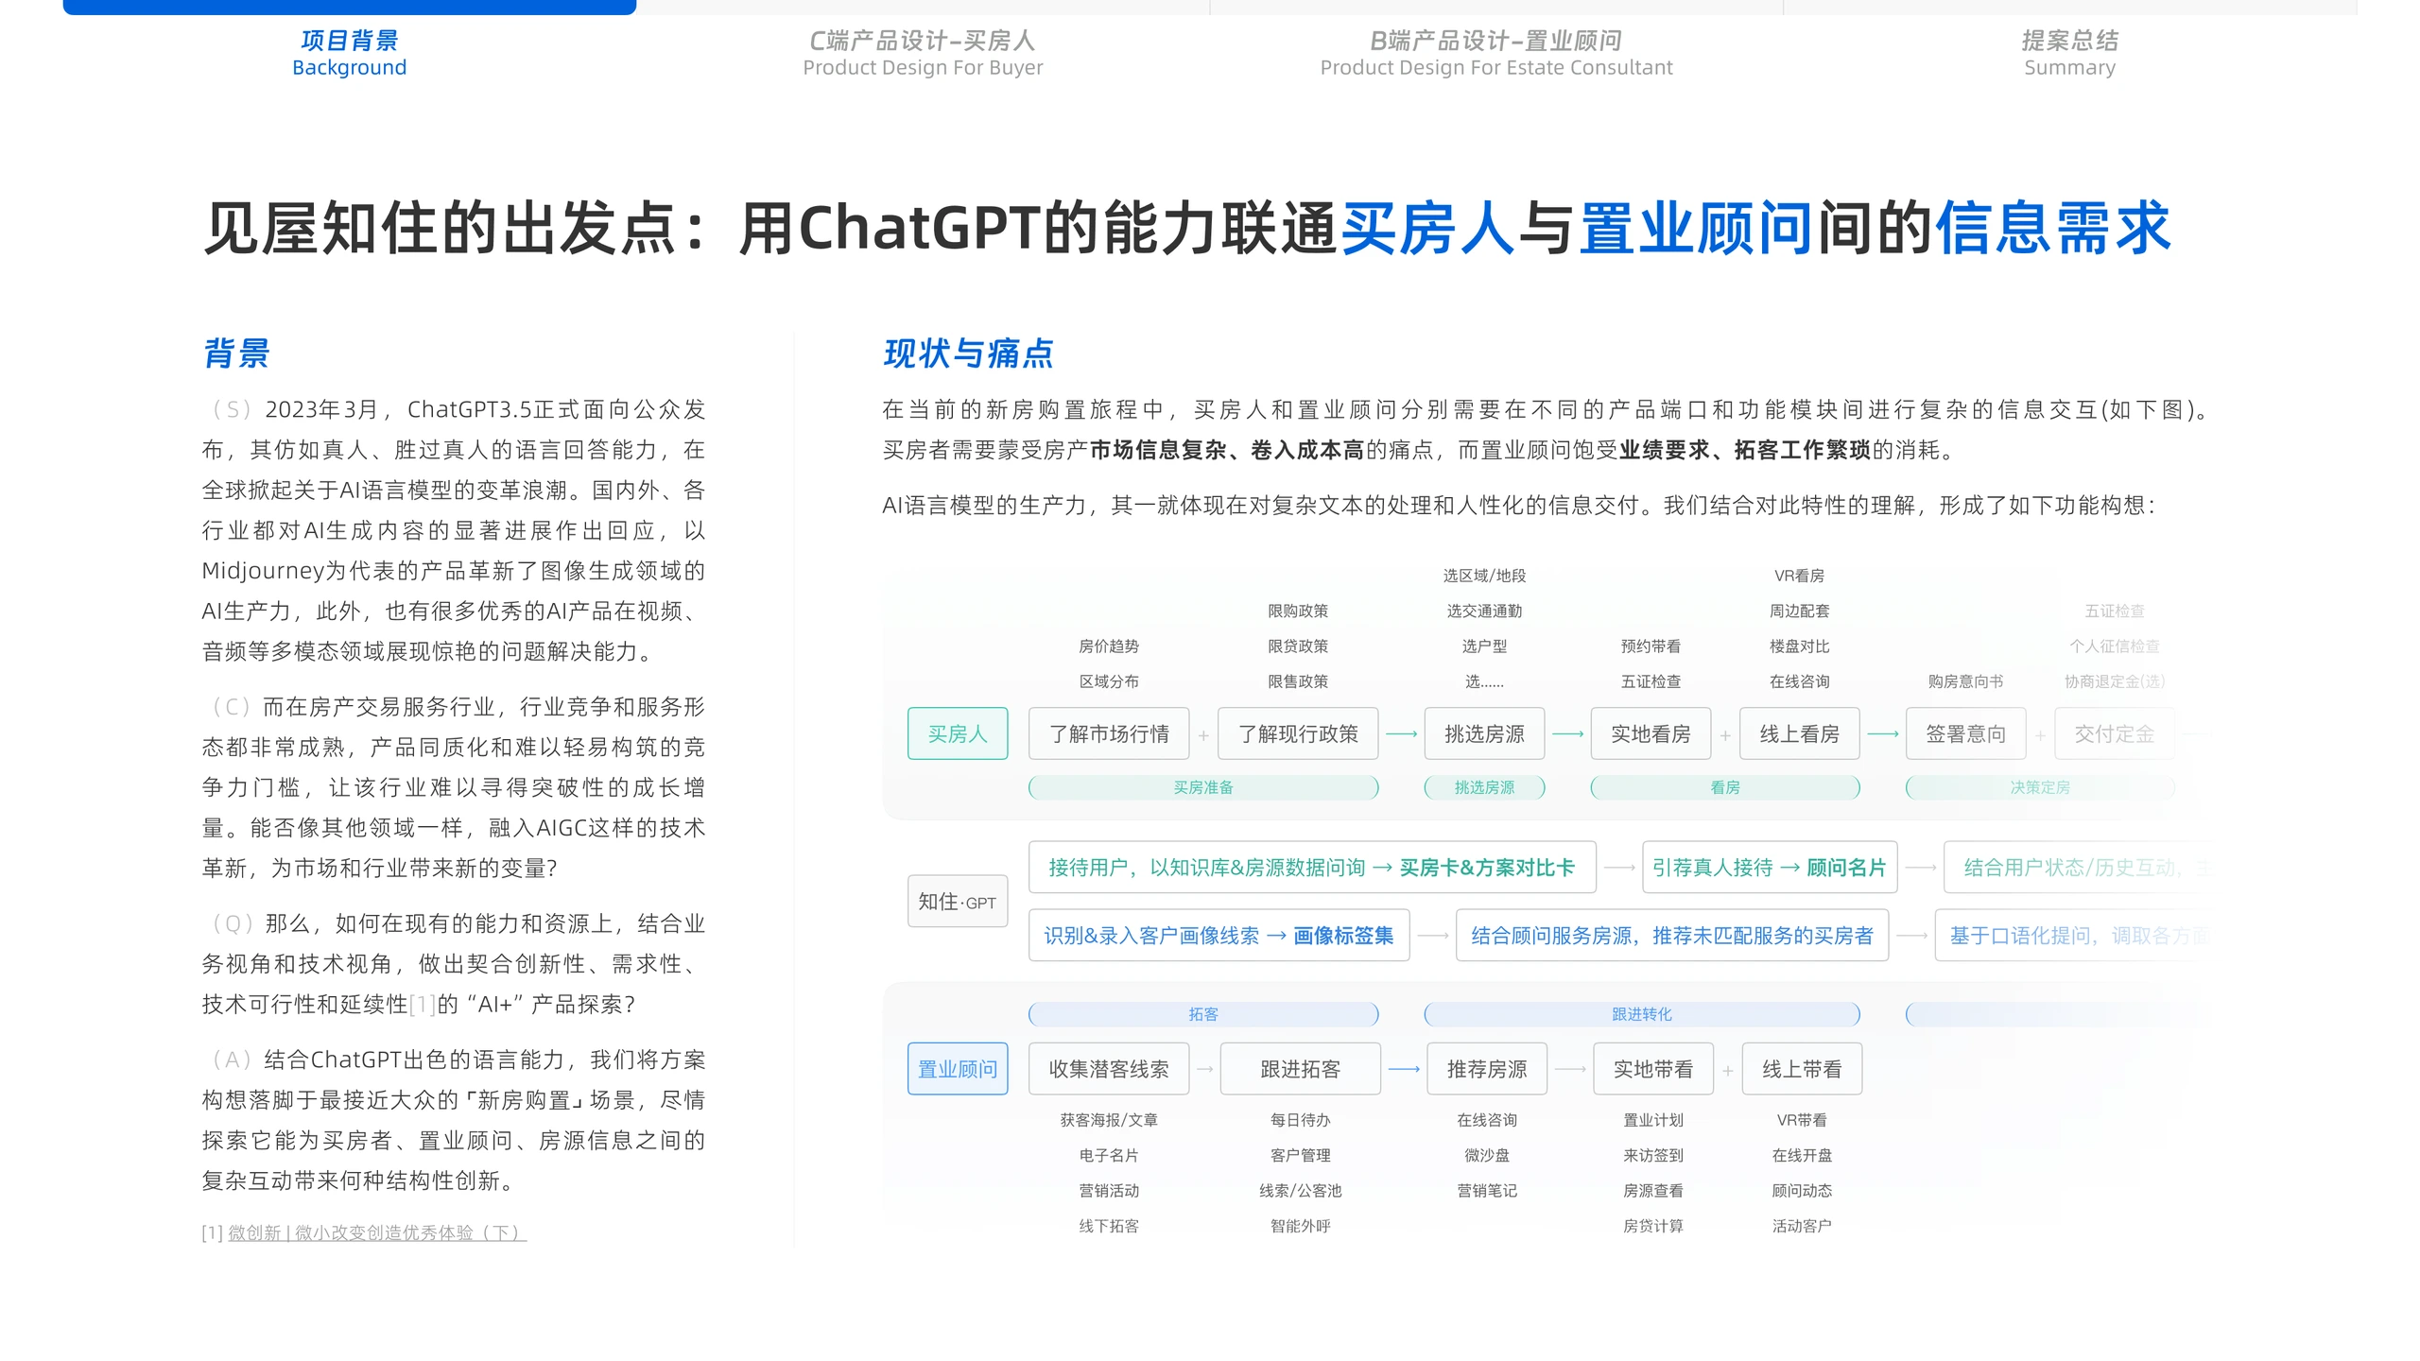Select the 实地带看 step box
Viewport: 2420px width, 1361px height.
[x=1653, y=1069]
